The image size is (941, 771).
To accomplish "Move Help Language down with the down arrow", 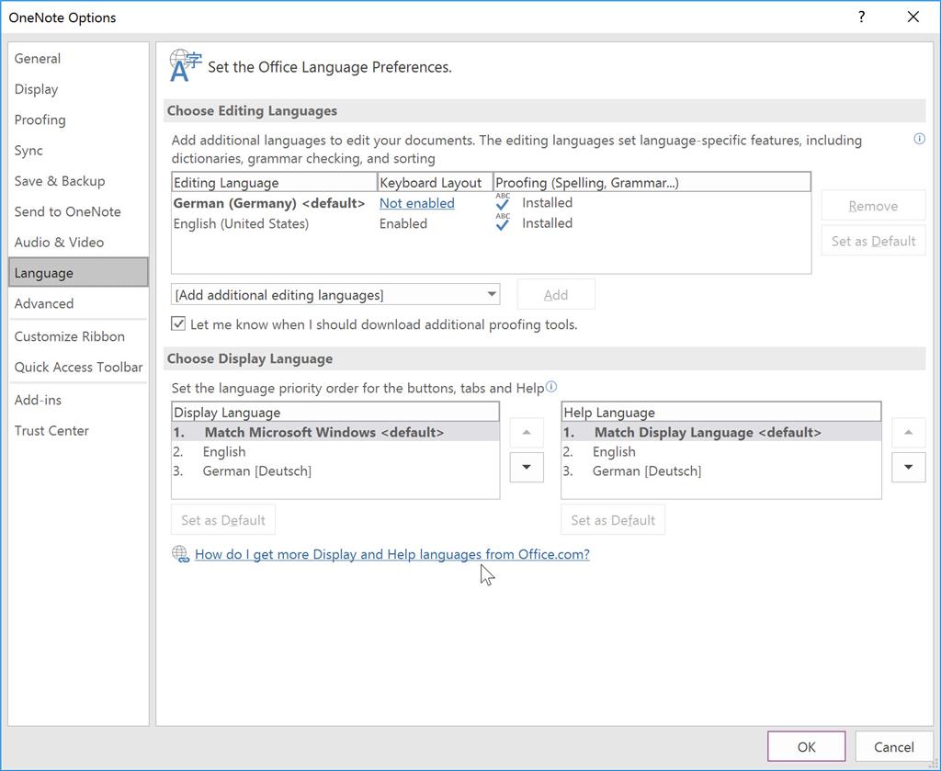I will [x=908, y=467].
